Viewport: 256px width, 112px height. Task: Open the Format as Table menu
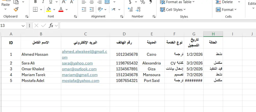177,2
